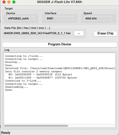Click the Interface field showing SWD
This screenshot has width=119, height=135.
tap(59, 19)
